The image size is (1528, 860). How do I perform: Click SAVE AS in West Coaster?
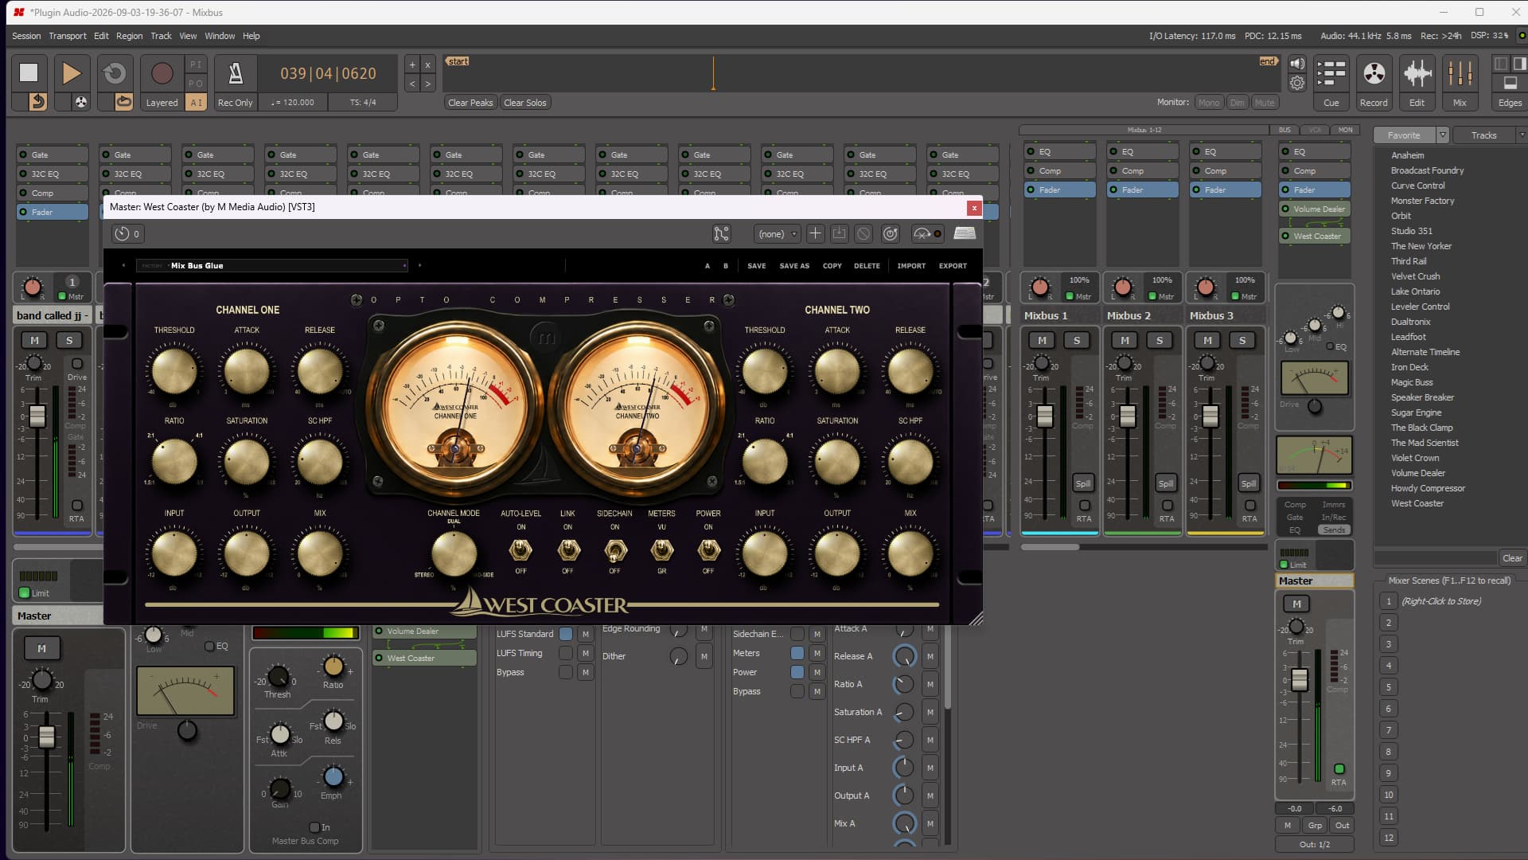coord(794,266)
